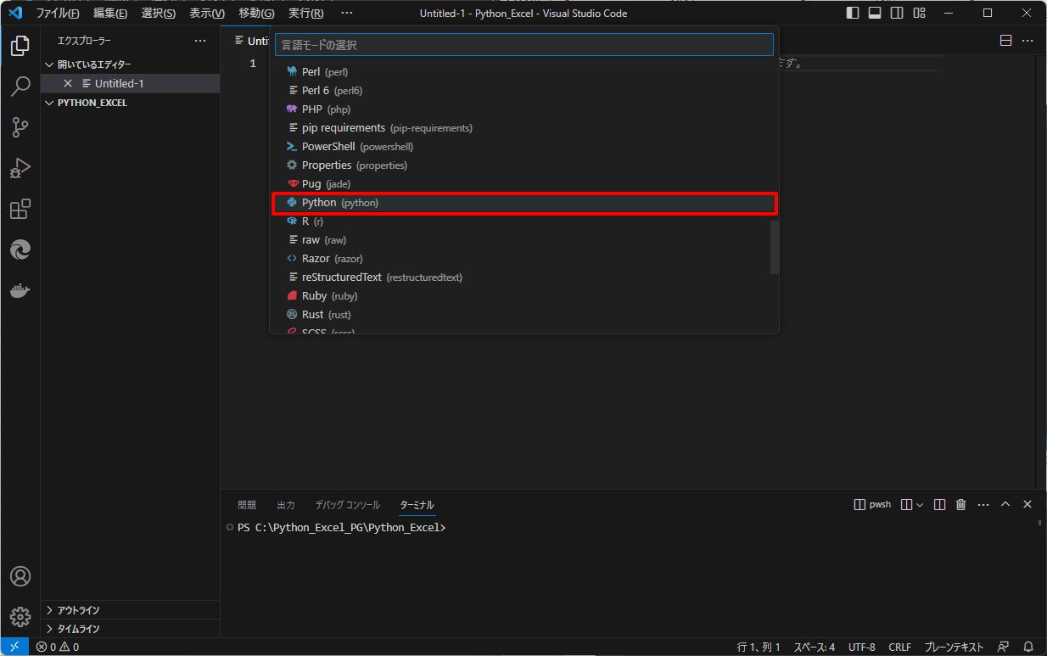Toggle the primary side bar
The width and height of the screenshot is (1047, 656).
pos(853,13)
